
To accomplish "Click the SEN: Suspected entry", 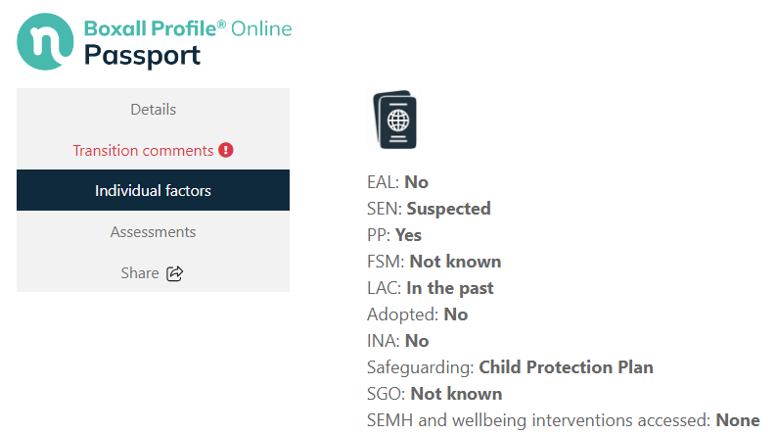I will 429,209.
